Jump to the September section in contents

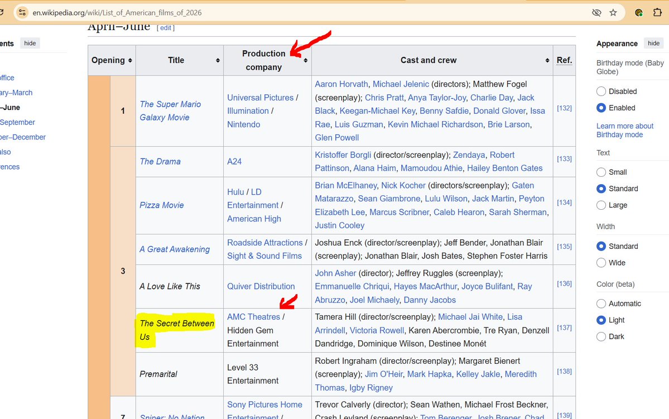tap(17, 122)
